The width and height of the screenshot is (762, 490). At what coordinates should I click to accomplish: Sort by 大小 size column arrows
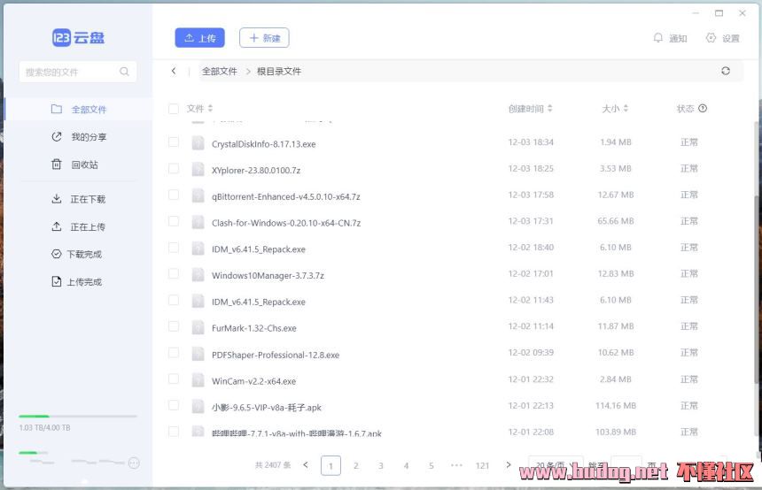point(626,109)
